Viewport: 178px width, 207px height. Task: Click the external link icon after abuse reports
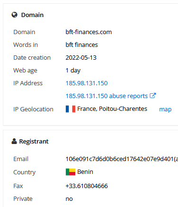pos(153,96)
